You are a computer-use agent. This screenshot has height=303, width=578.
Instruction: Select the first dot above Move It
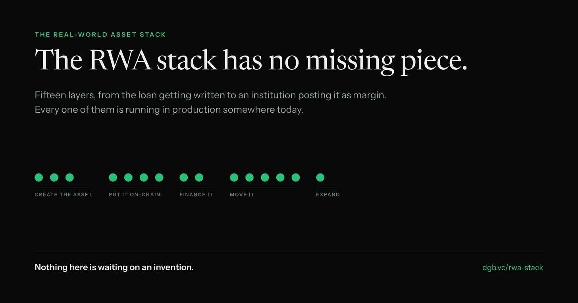[234, 177]
